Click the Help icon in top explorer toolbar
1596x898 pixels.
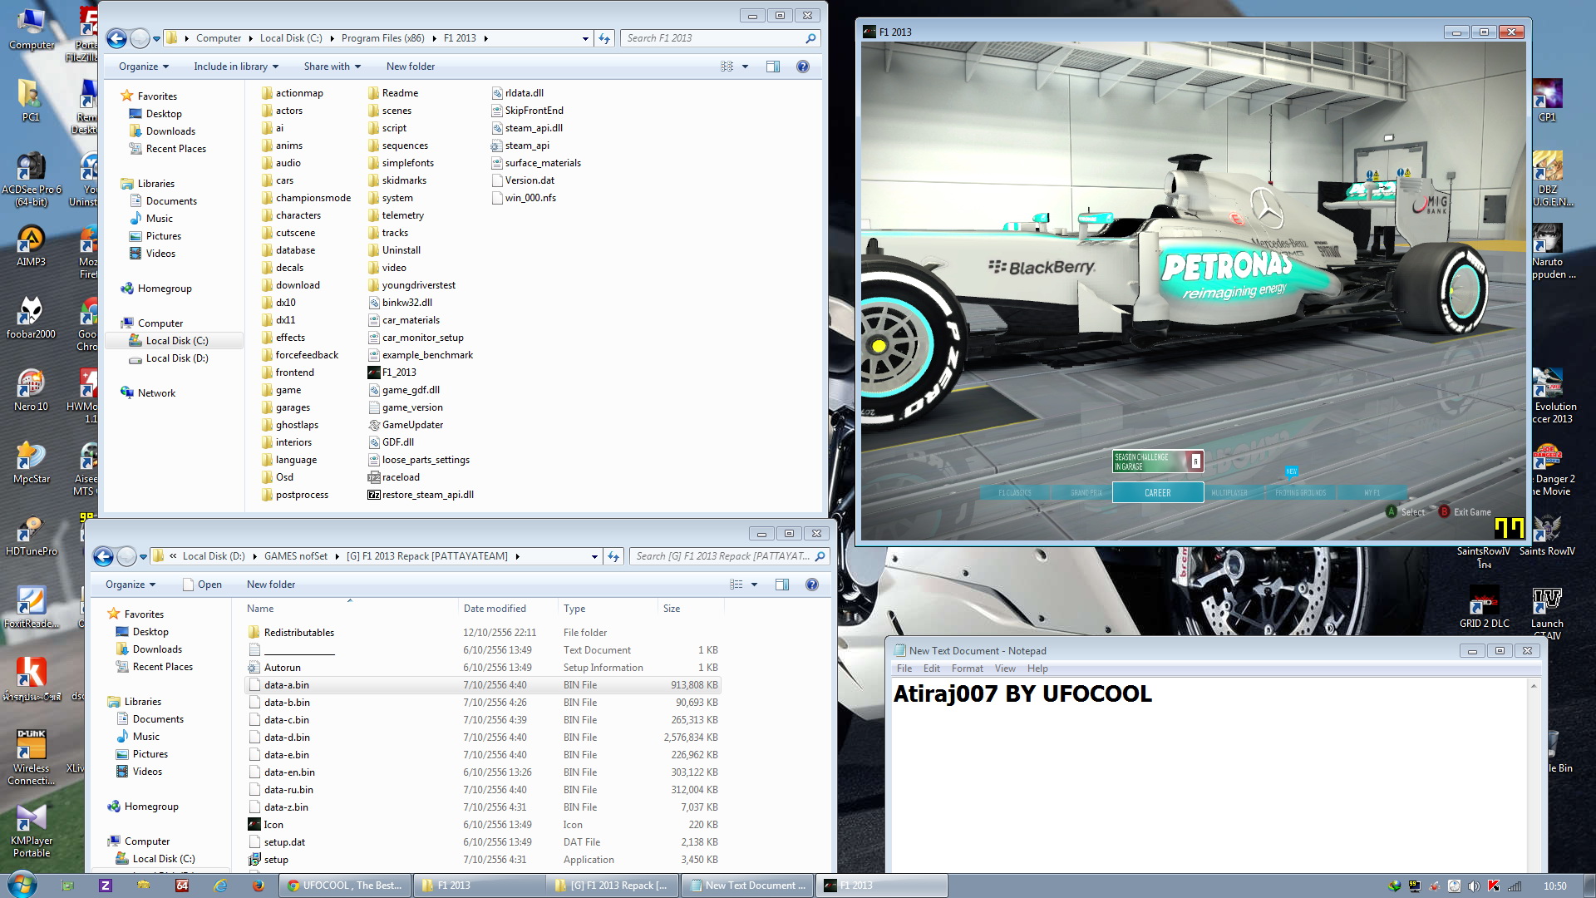pos(802,67)
